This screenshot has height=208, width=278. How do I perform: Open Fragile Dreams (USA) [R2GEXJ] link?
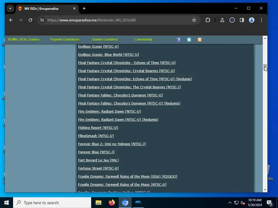click(x=128, y=177)
